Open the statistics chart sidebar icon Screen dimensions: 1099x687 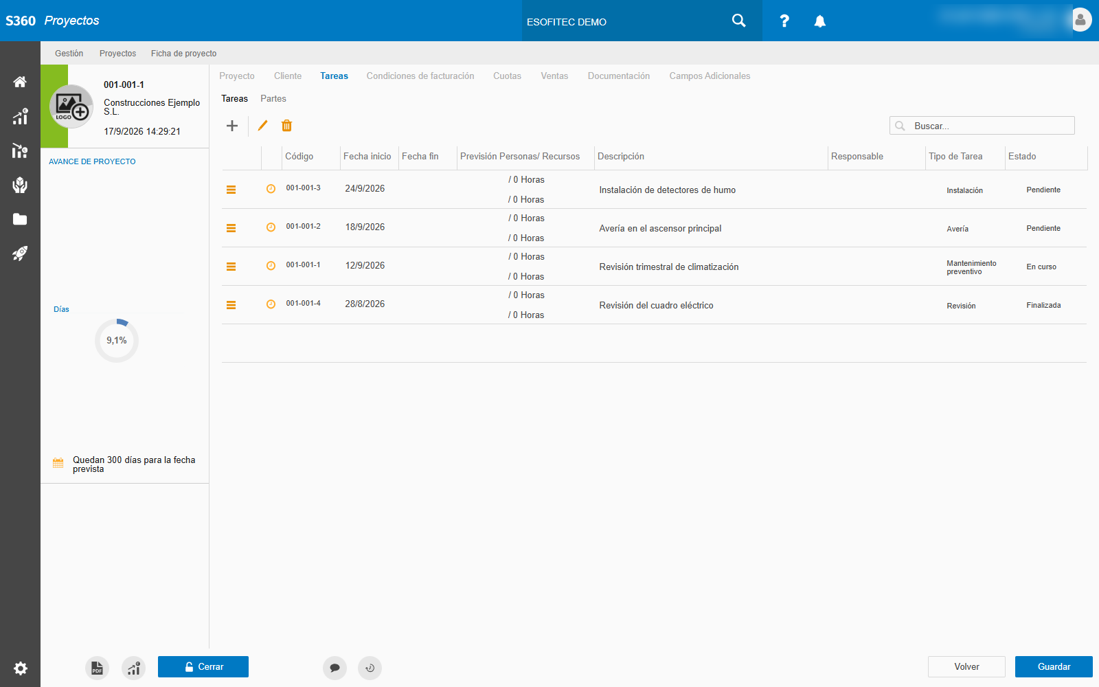coord(20,116)
